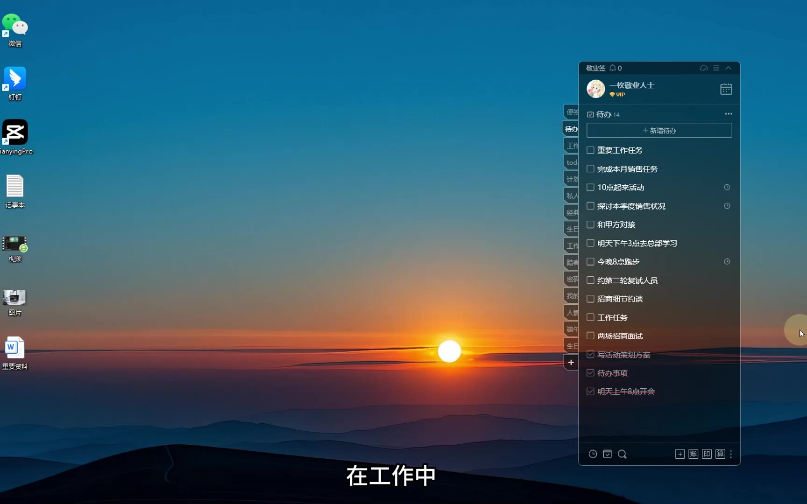Collapse the window with the chevron-up arrow

pos(728,68)
